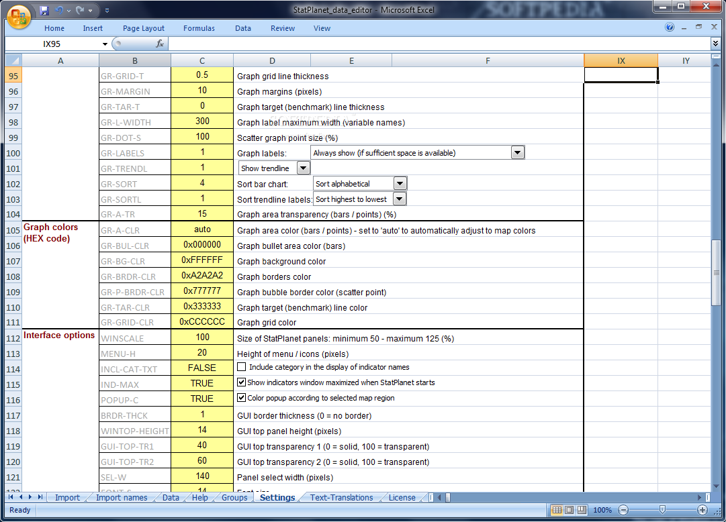Select the 0x000000 bullet color cell
The width and height of the screenshot is (726, 522).
pos(202,244)
